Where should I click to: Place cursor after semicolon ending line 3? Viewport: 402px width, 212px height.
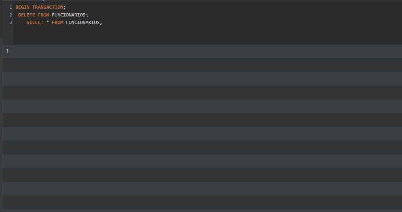click(102, 22)
